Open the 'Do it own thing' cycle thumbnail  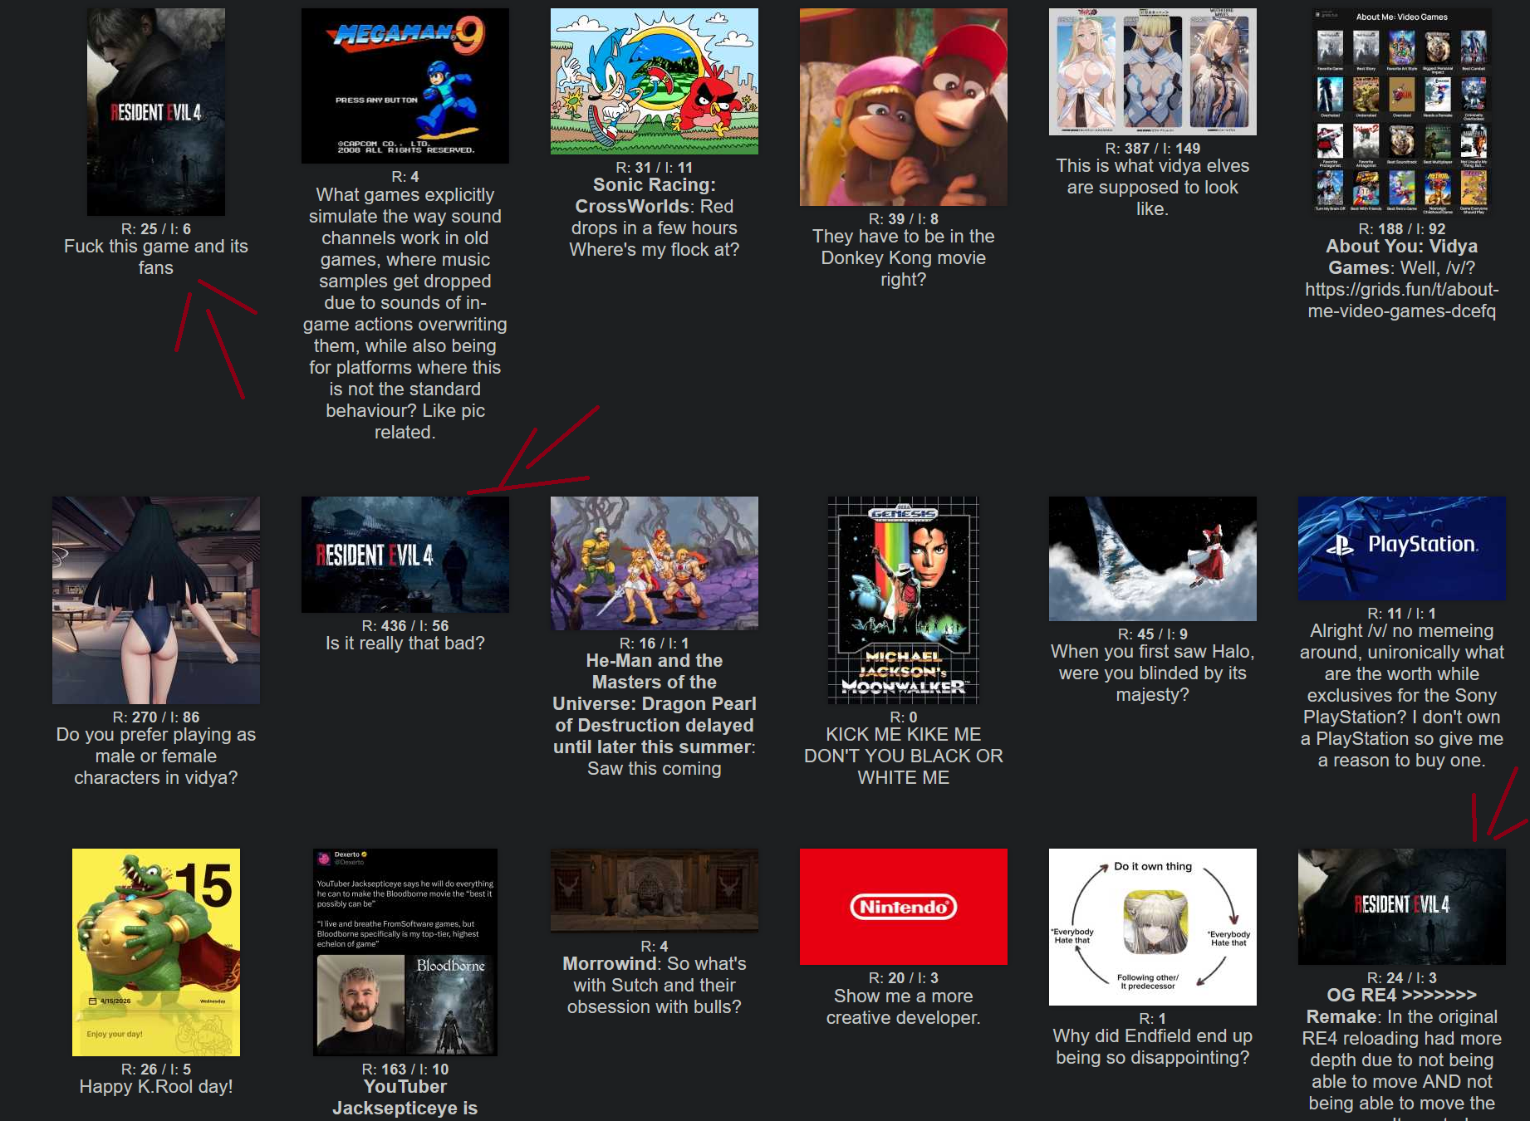coord(1153,927)
